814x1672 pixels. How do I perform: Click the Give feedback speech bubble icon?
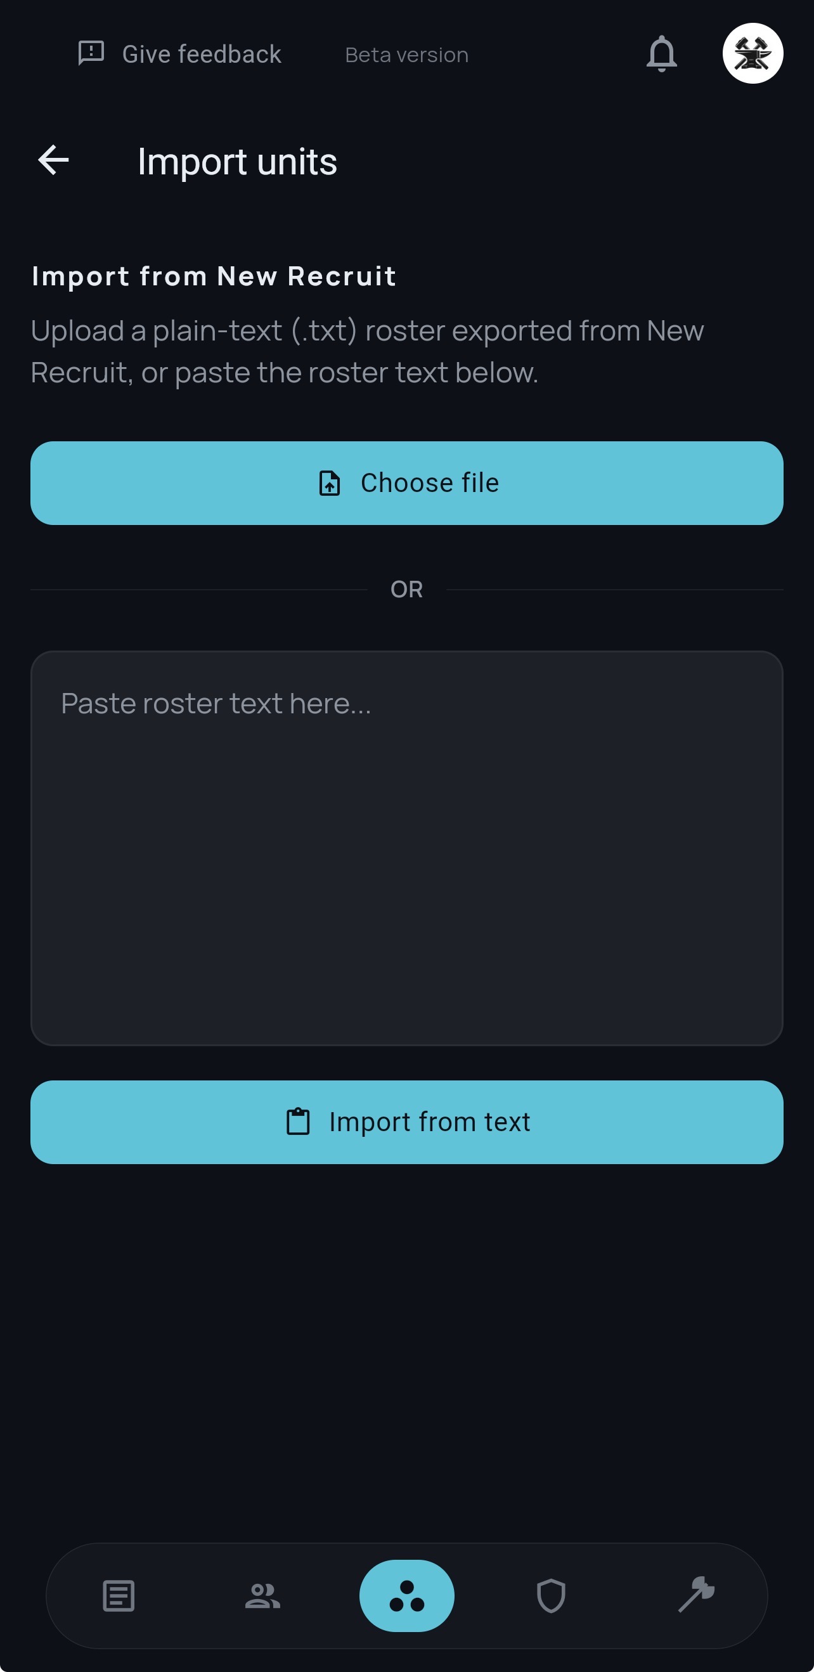tap(91, 53)
